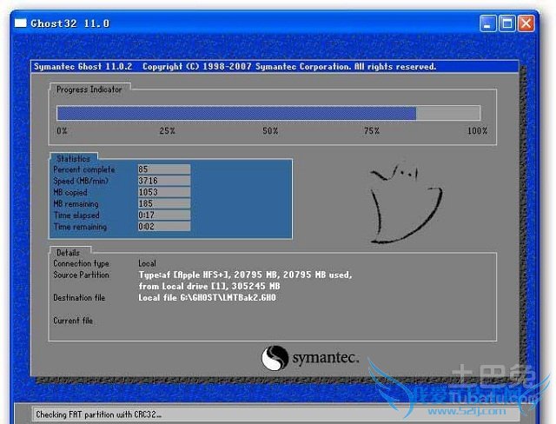
Task: Click the Percent complete value '85'
Action: pos(164,169)
